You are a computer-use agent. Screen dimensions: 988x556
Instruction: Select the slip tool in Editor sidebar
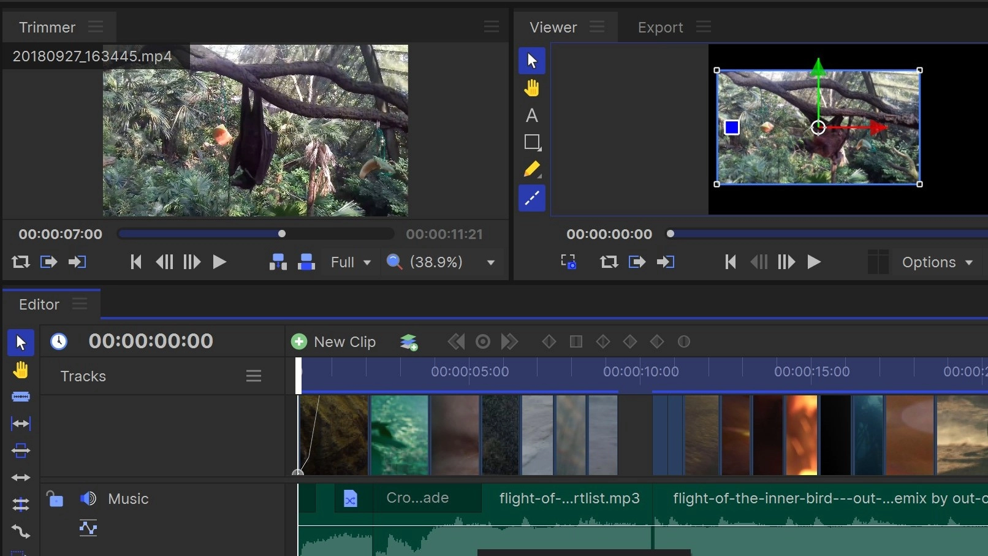coord(21,424)
